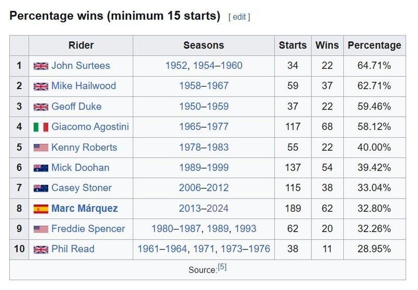Click the Italian flag beside Giacomo Agostini
418x290 pixels.
40,127
